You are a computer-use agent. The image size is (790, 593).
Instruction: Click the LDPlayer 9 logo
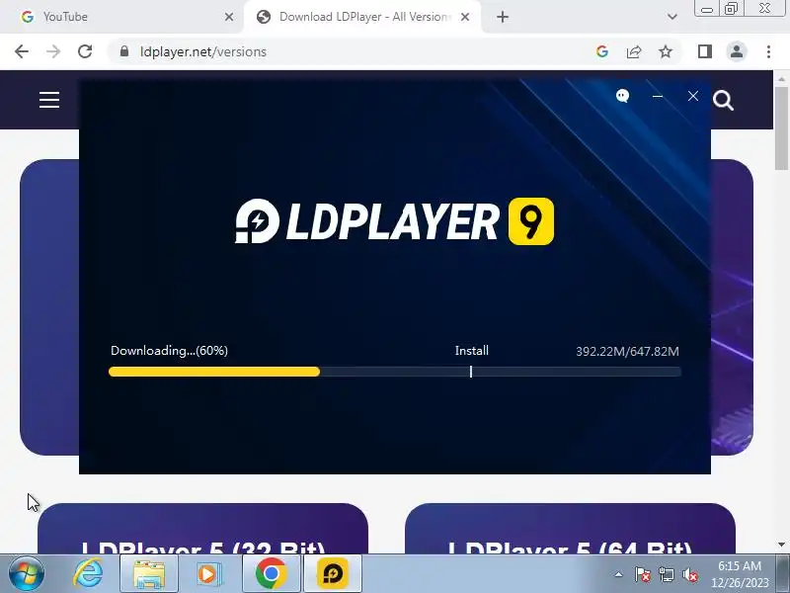(394, 220)
